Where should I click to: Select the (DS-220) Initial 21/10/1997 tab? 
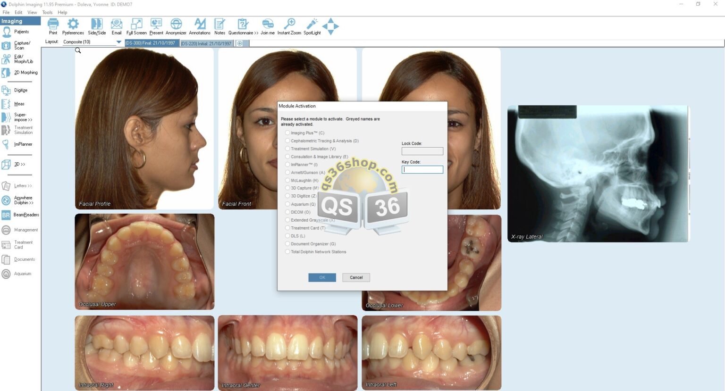point(207,43)
